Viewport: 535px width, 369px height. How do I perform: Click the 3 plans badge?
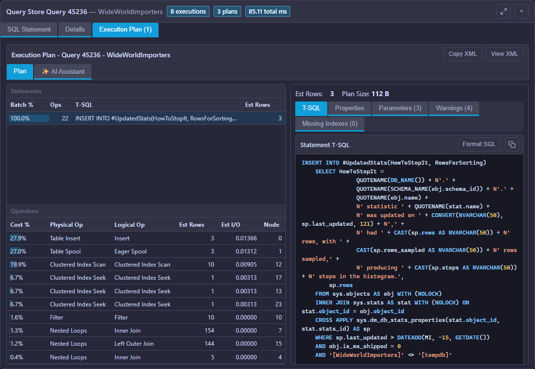click(x=227, y=12)
